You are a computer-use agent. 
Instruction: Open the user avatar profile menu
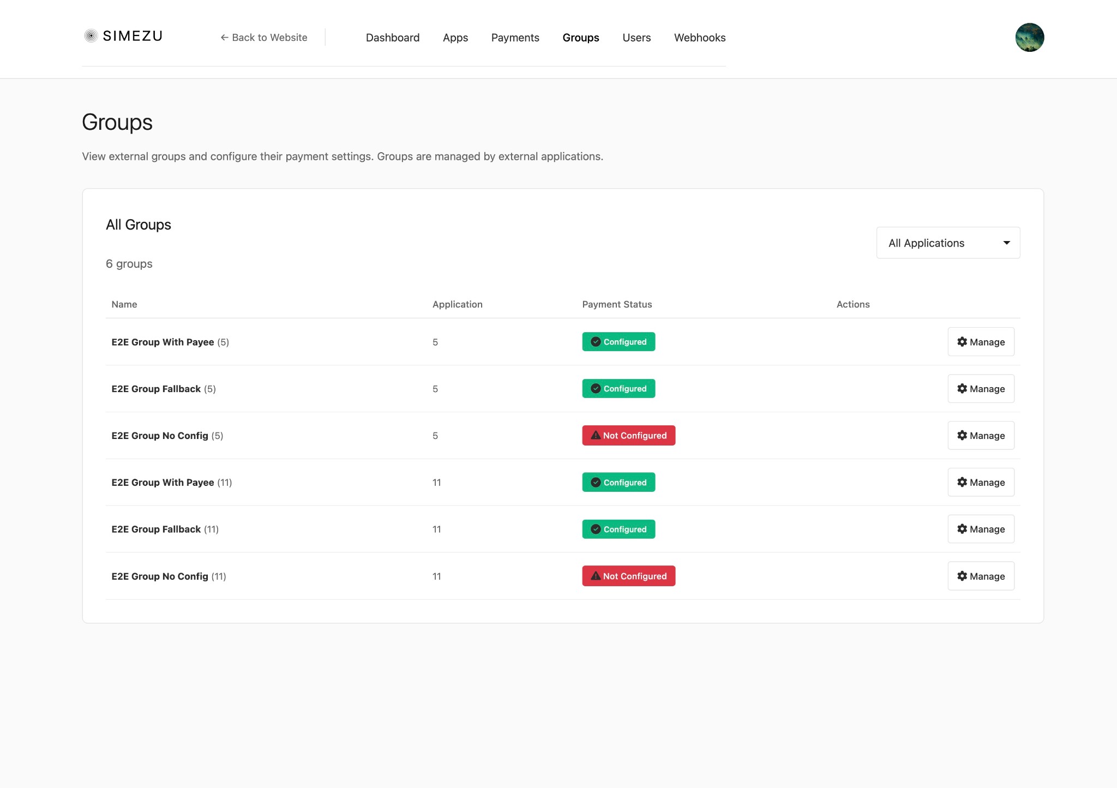[x=1029, y=38]
